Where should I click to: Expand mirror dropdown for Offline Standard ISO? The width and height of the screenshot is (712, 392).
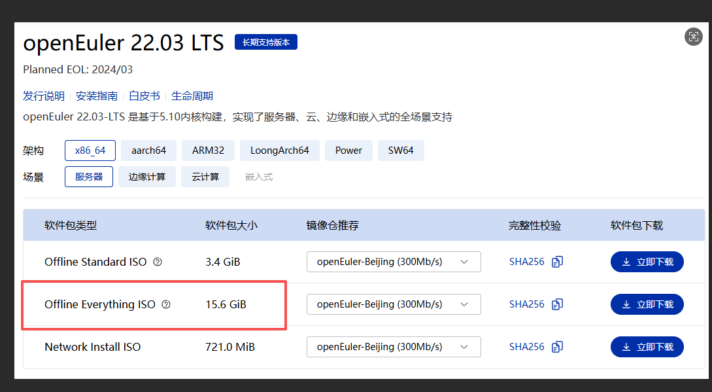coord(394,262)
